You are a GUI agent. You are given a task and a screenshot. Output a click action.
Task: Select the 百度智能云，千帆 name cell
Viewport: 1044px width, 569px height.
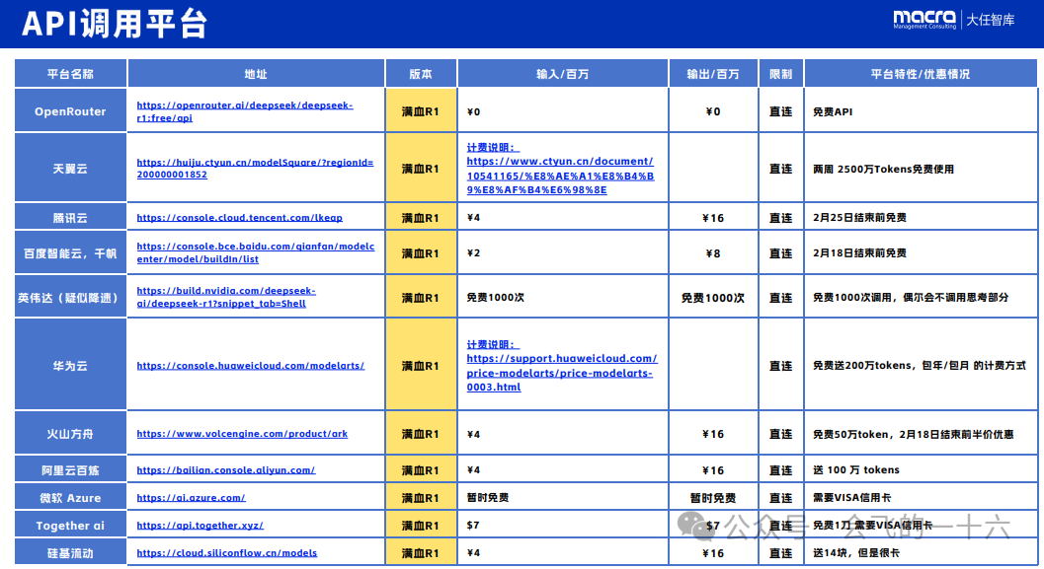coord(70,252)
